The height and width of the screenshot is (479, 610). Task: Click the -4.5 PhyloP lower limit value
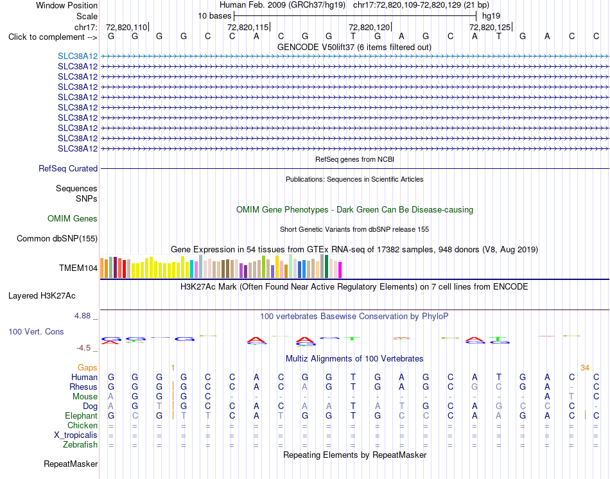coord(83,348)
